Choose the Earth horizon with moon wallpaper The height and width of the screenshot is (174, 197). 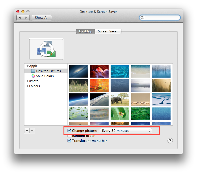[79, 100]
